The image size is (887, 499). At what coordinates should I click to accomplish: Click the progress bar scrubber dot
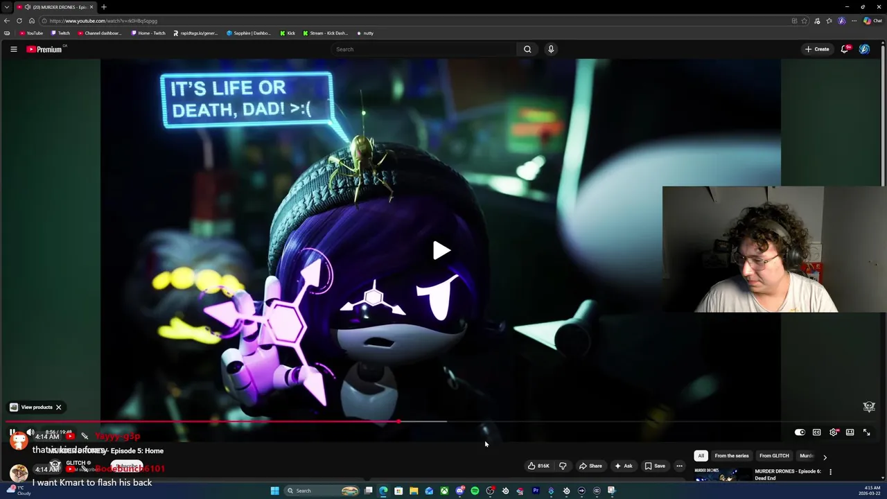[398, 421]
